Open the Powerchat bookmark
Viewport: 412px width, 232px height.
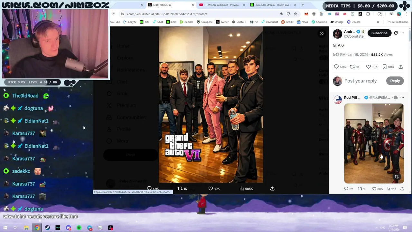point(269,22)
